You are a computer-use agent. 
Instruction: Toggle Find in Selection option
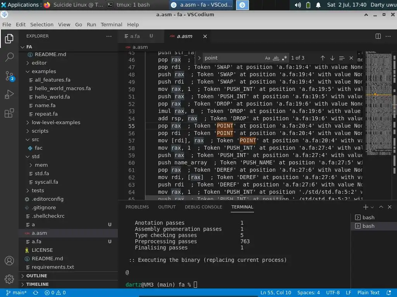pyautogui.click(x=342, y=58)
